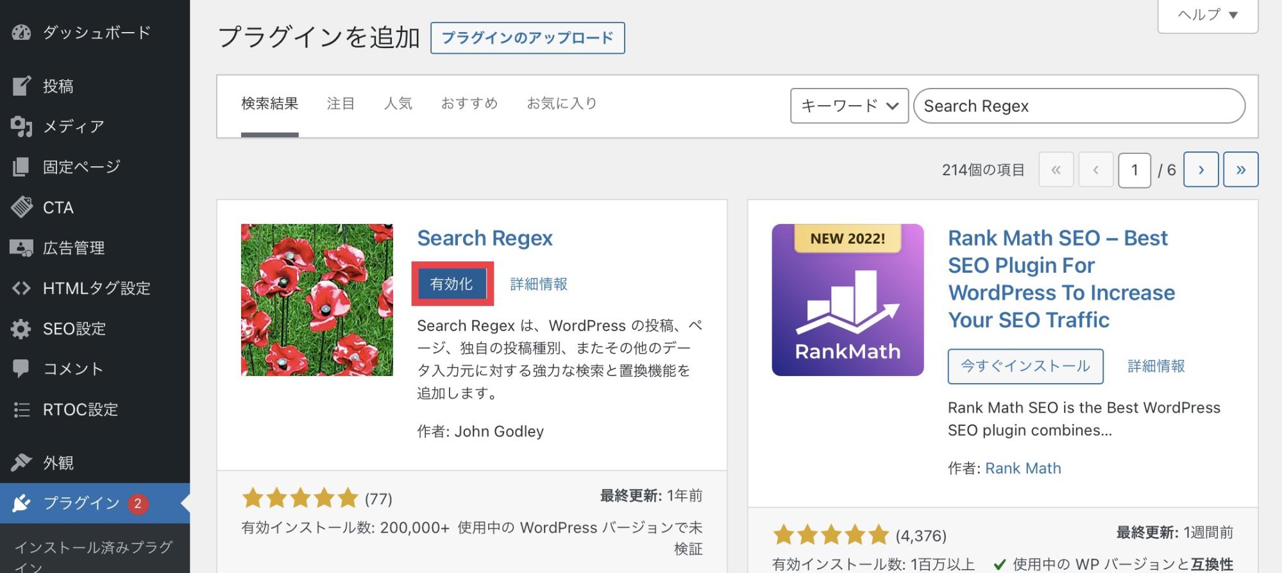Screen dimensions: 1282x573
Task: Click the plugin search field with Search Regex
Action: [1079, 106]
